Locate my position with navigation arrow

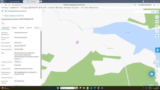point(157,61)
